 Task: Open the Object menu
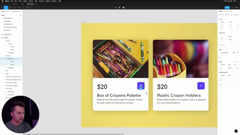point(25,1)
